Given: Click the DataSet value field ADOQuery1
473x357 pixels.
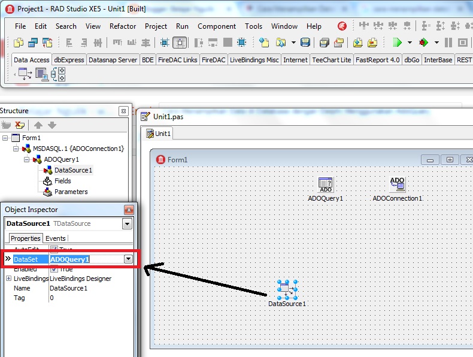Looking at the screenshot, I should pos(86,259).
